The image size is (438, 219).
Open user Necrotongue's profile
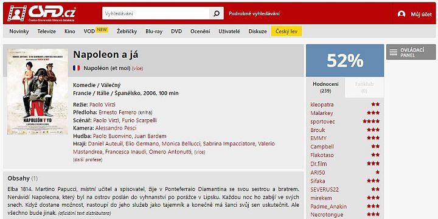pyautogui.click(x=327, y=215)
